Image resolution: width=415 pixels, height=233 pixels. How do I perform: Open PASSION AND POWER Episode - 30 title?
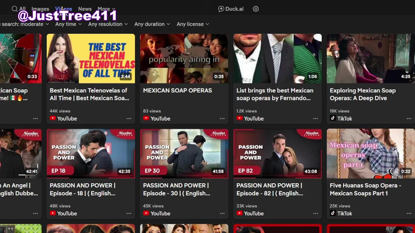[x=177, y=189]
